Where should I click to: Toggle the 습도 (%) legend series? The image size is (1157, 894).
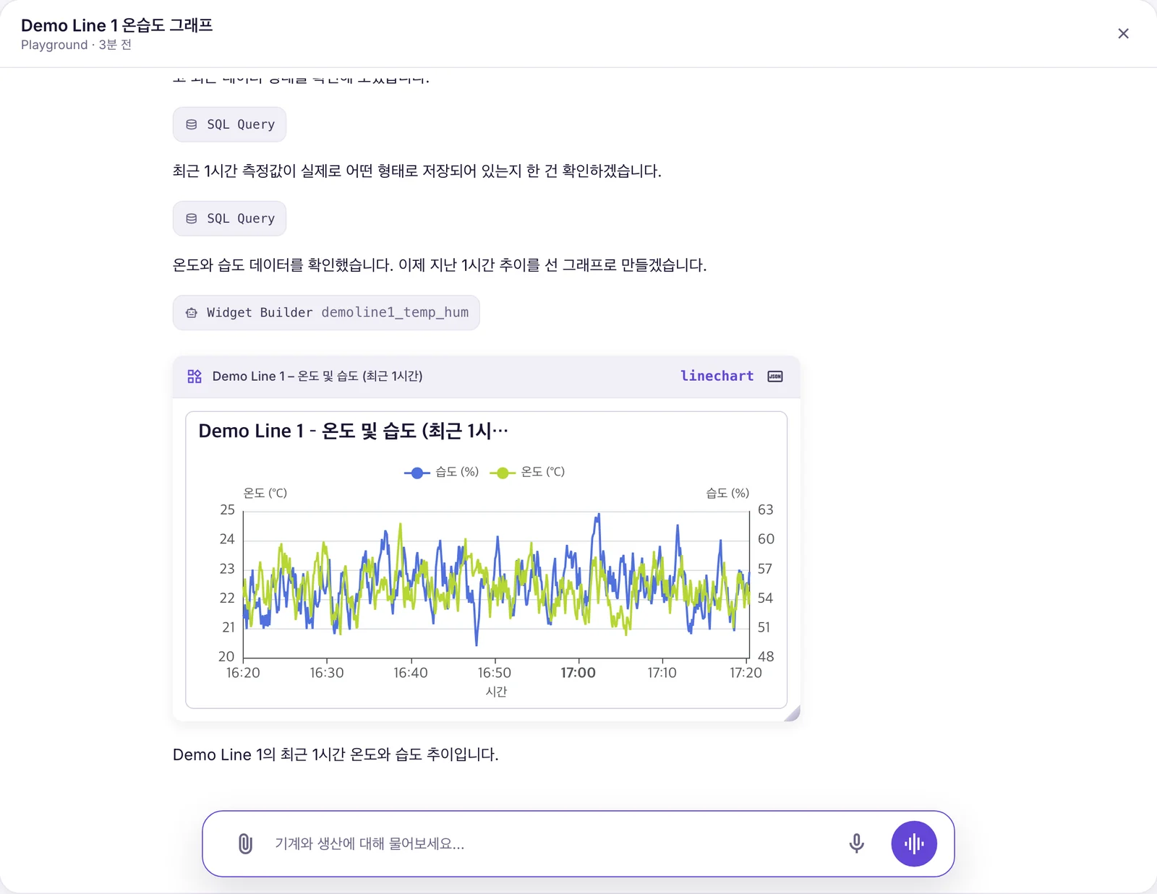[x=441, y=472]
